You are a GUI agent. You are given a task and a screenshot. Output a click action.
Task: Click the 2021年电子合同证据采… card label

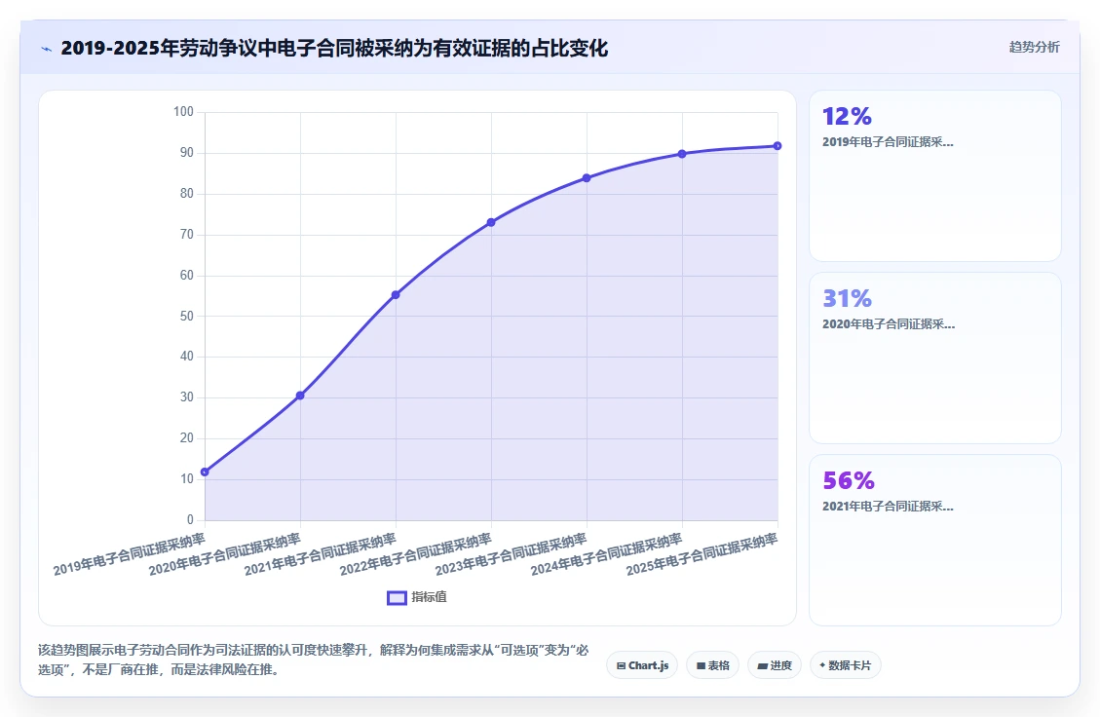point(888,507)
